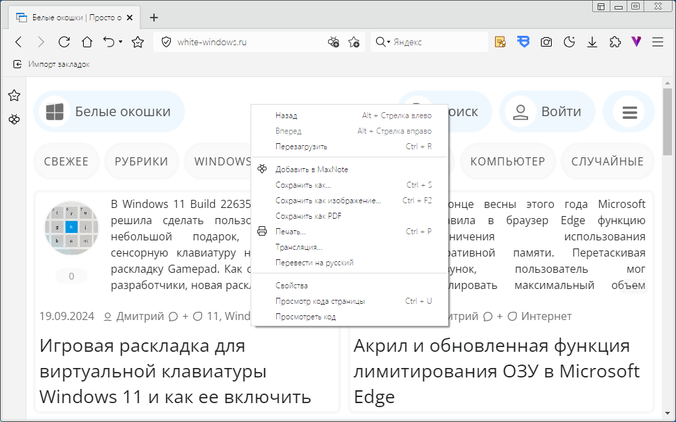Reload the page with the toolbar refresh icon
Viewport: 676px width, 422px height.
click(64, 42)
